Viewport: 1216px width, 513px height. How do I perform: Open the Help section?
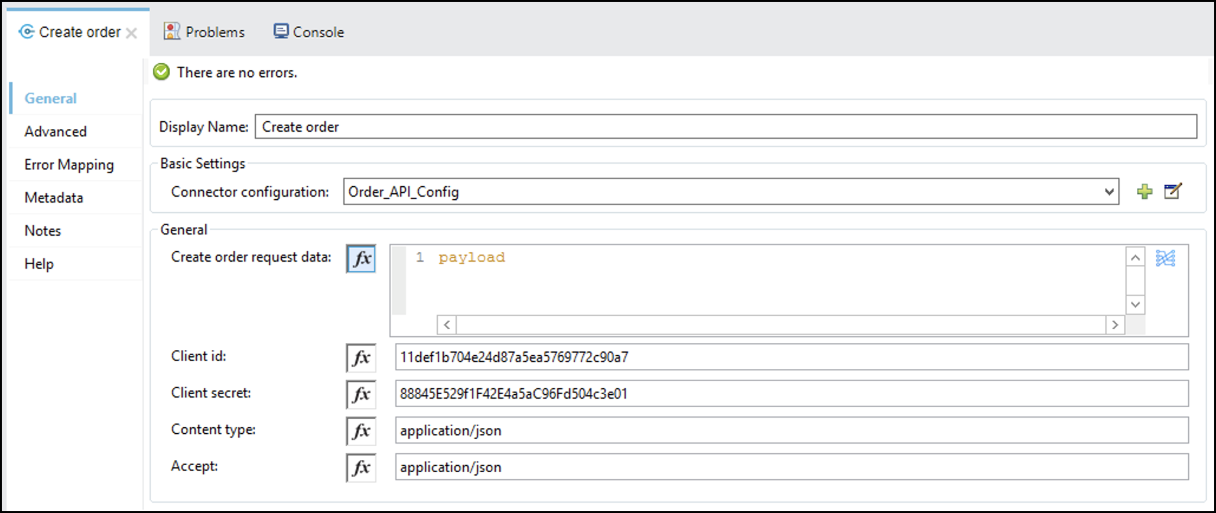click(x=39, y=264)
